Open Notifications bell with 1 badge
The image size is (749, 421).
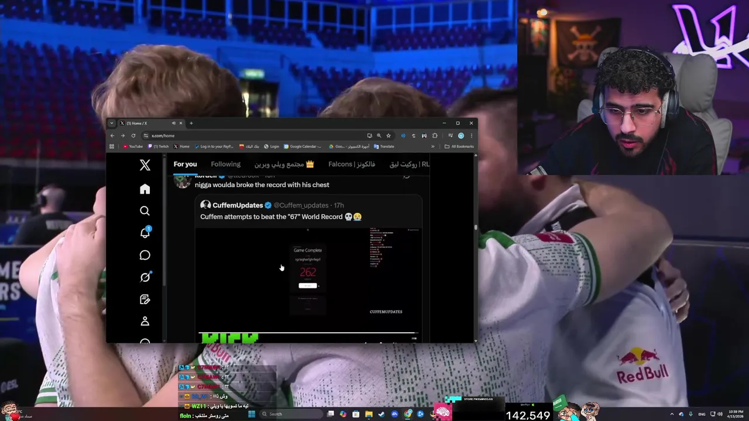coord(145,233)
